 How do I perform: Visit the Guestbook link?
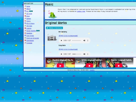tap(30, 41)
